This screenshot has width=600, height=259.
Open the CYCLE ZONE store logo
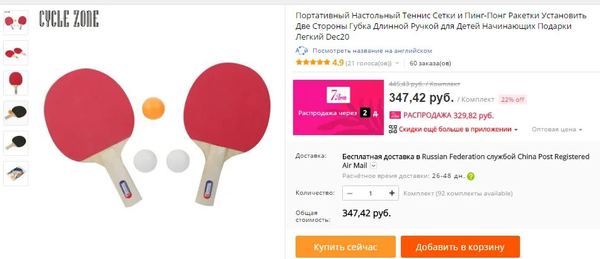point(69,19)
